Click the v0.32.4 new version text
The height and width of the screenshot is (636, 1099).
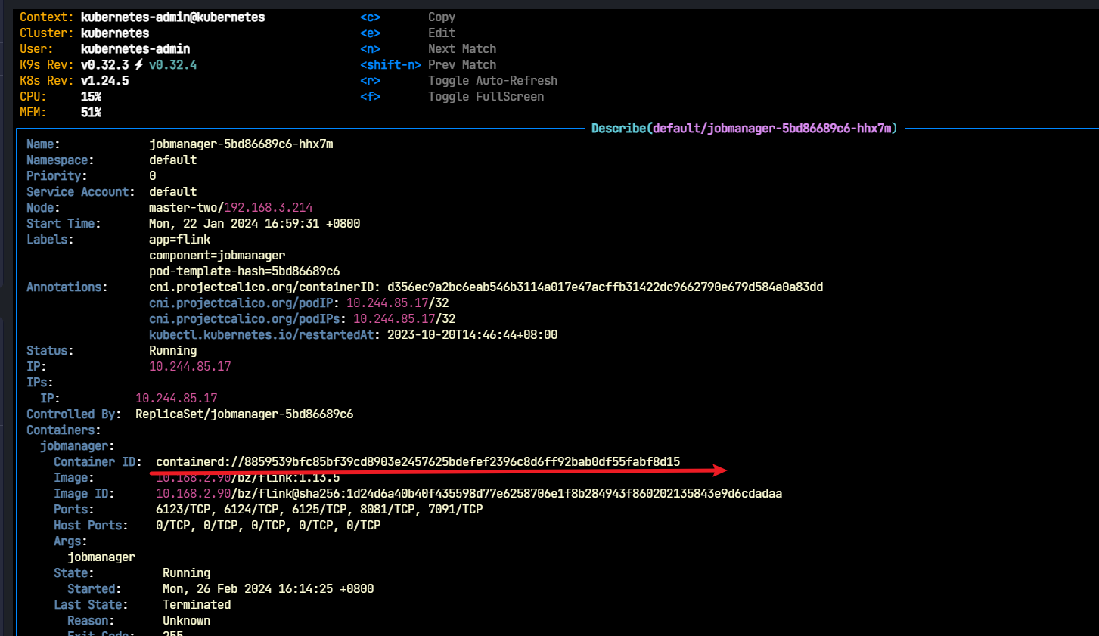pos(172,64)
